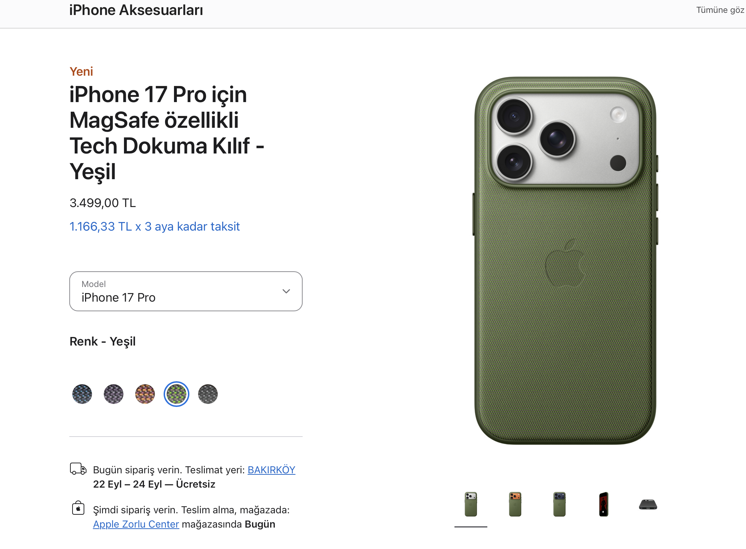The height and width of the screenshot is (549, 746).
Task: Show the thumbnail of the case's bottom edge
Action: pos(648,504)
